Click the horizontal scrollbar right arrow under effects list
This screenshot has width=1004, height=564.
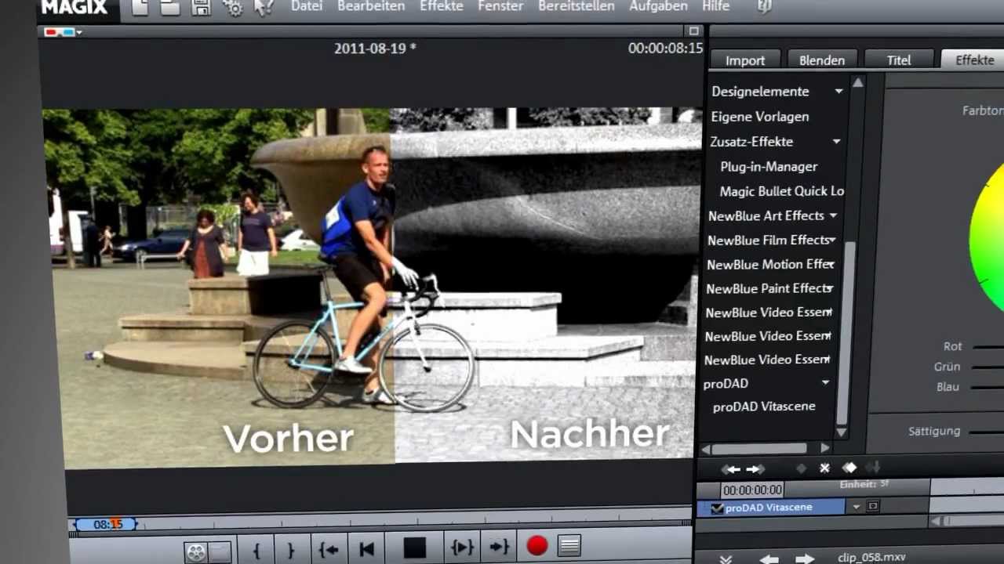click(824, 448)
